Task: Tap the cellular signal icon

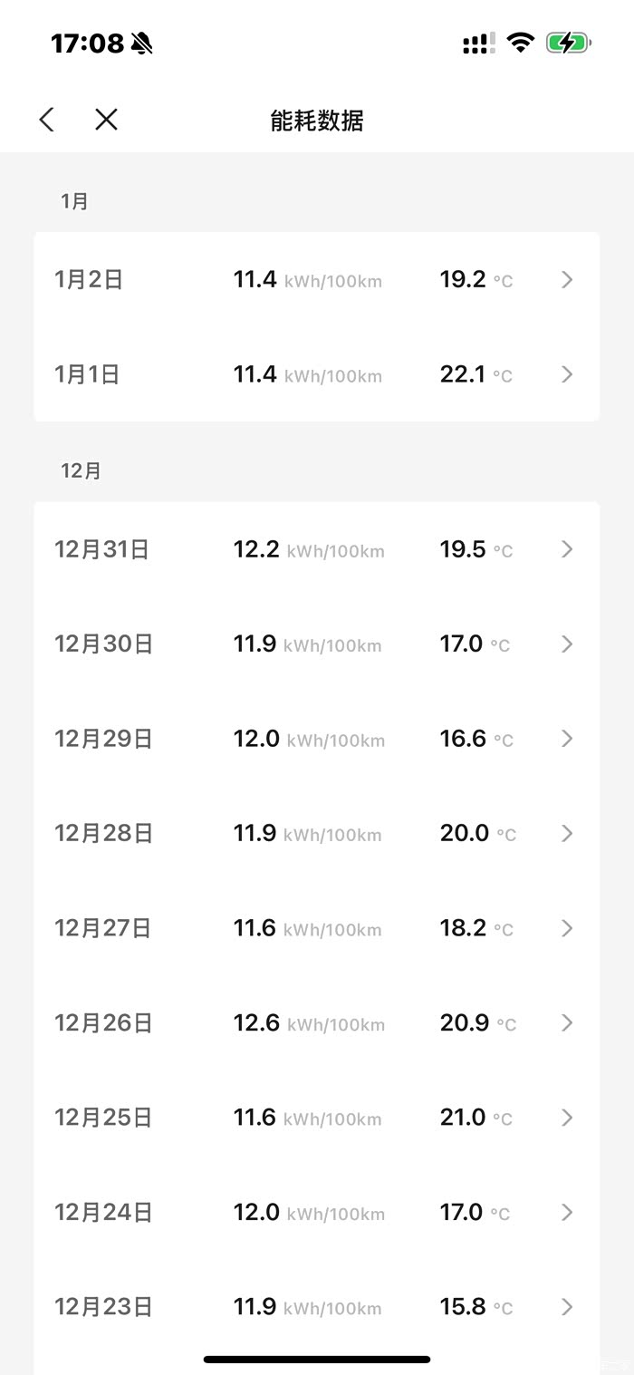Action: (x=478, y=43)
